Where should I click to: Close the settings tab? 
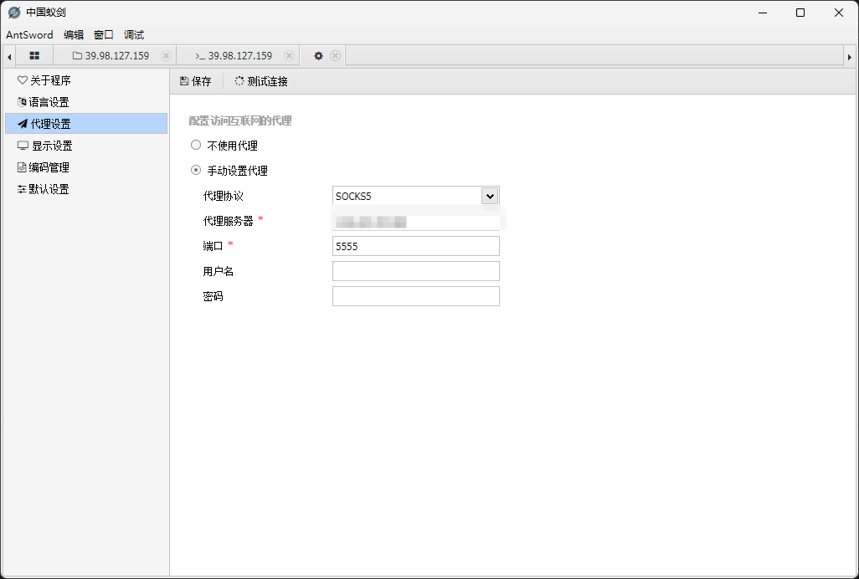(x=335, y=56)
